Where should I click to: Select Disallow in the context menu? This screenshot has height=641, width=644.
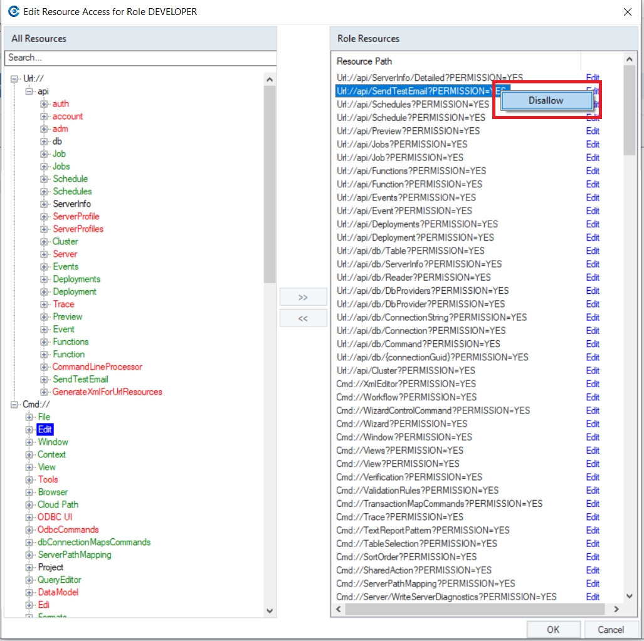point(546,100)
